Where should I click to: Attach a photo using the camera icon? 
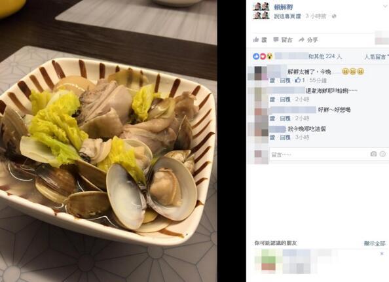tap(373, 154)
